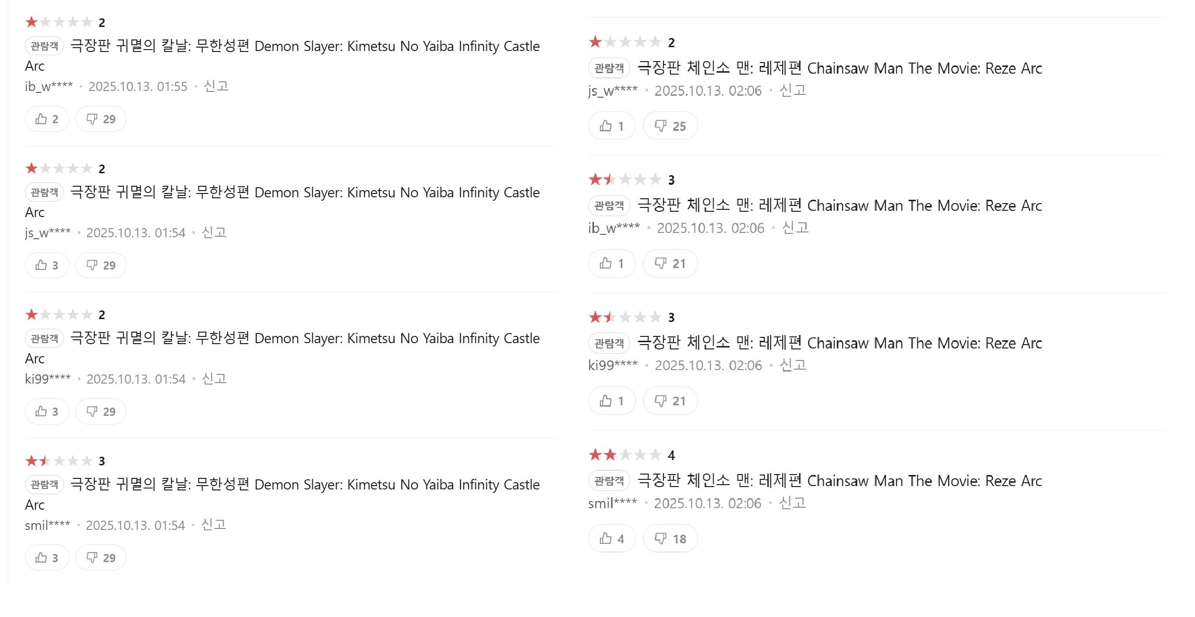
Task: Report smil**** Chainsaw Man review
Action: point(792,503)
